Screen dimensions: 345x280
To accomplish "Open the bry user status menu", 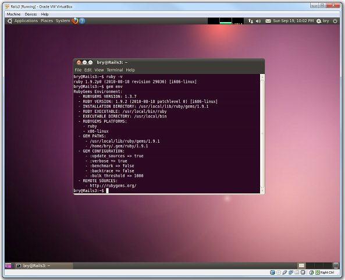I will [x=323, y=21].
